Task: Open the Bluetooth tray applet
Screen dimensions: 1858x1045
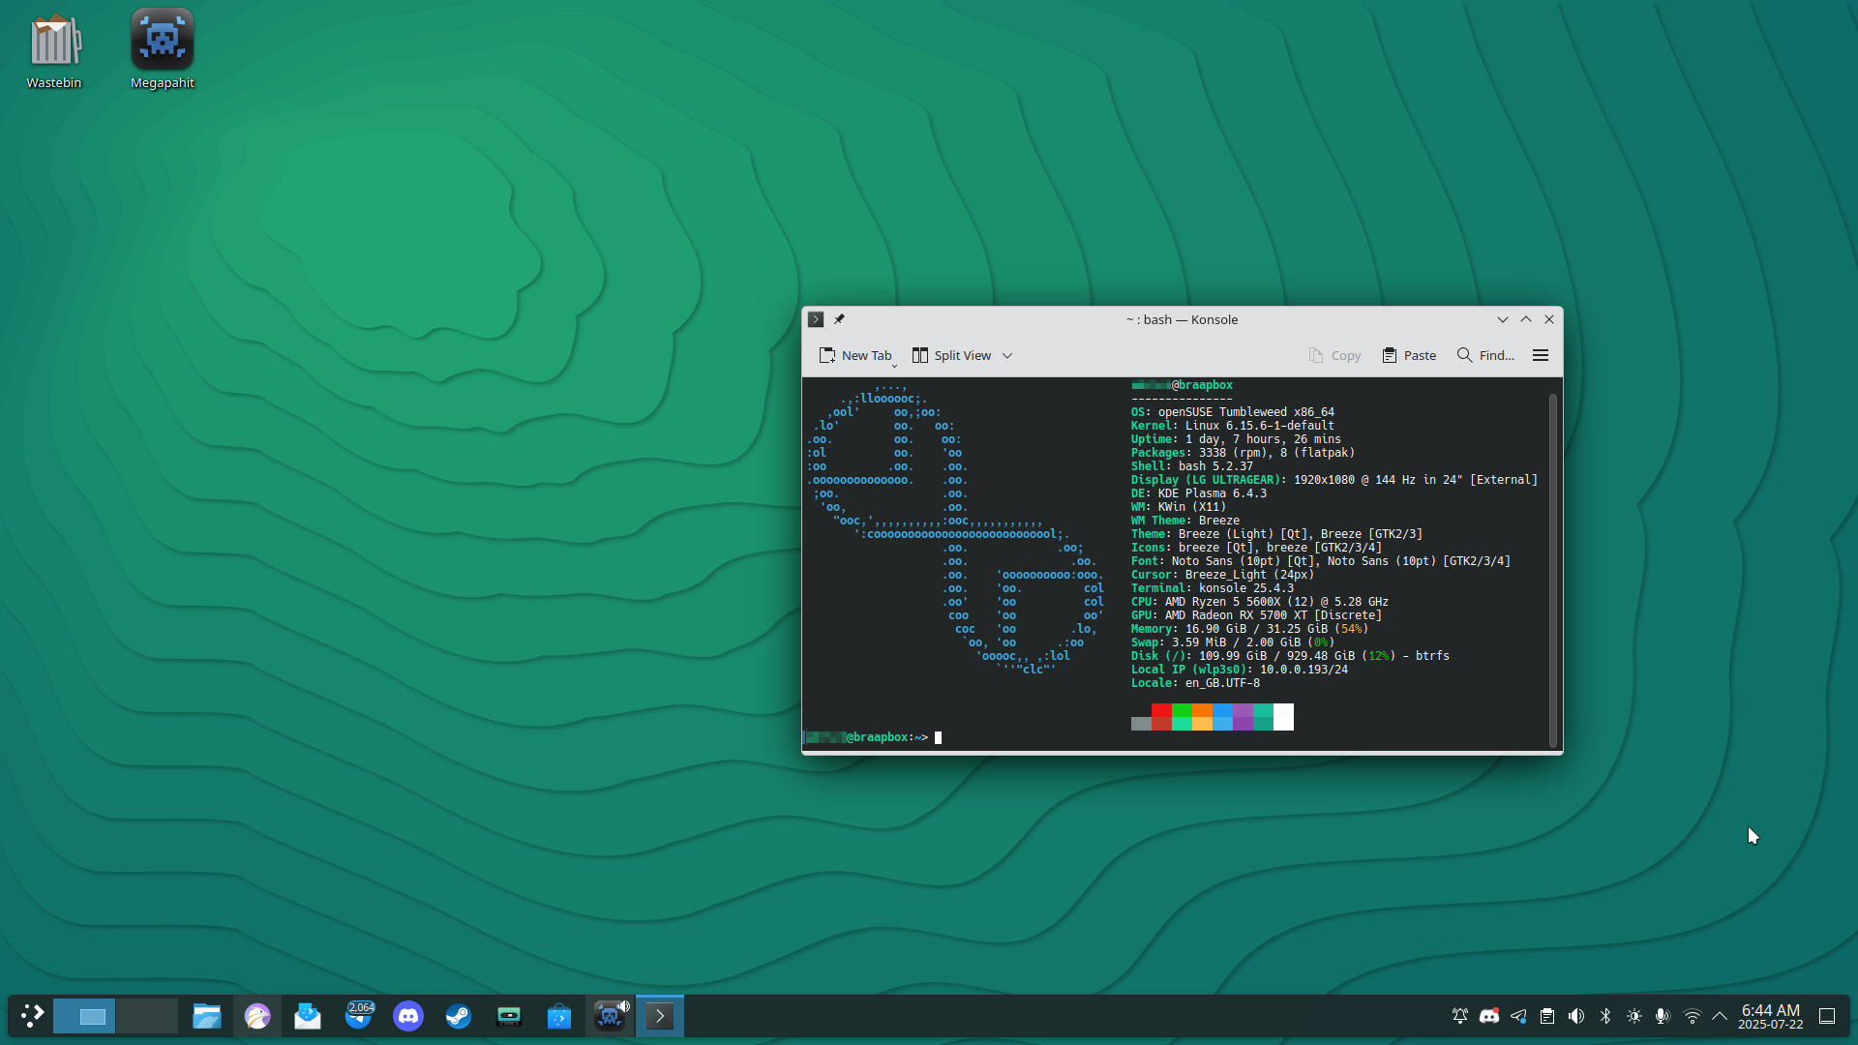Action: 1605,1016
